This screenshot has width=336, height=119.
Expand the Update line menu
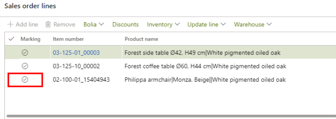[x=206, y=25]
